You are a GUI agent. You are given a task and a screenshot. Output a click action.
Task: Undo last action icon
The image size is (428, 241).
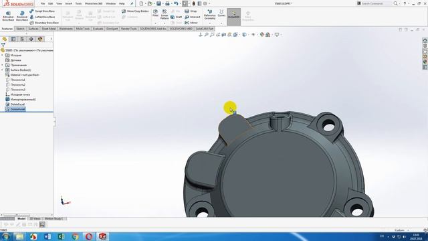(x=176, y=3)
